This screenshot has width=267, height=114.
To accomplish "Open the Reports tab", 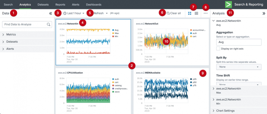I will tap(60, 4).
